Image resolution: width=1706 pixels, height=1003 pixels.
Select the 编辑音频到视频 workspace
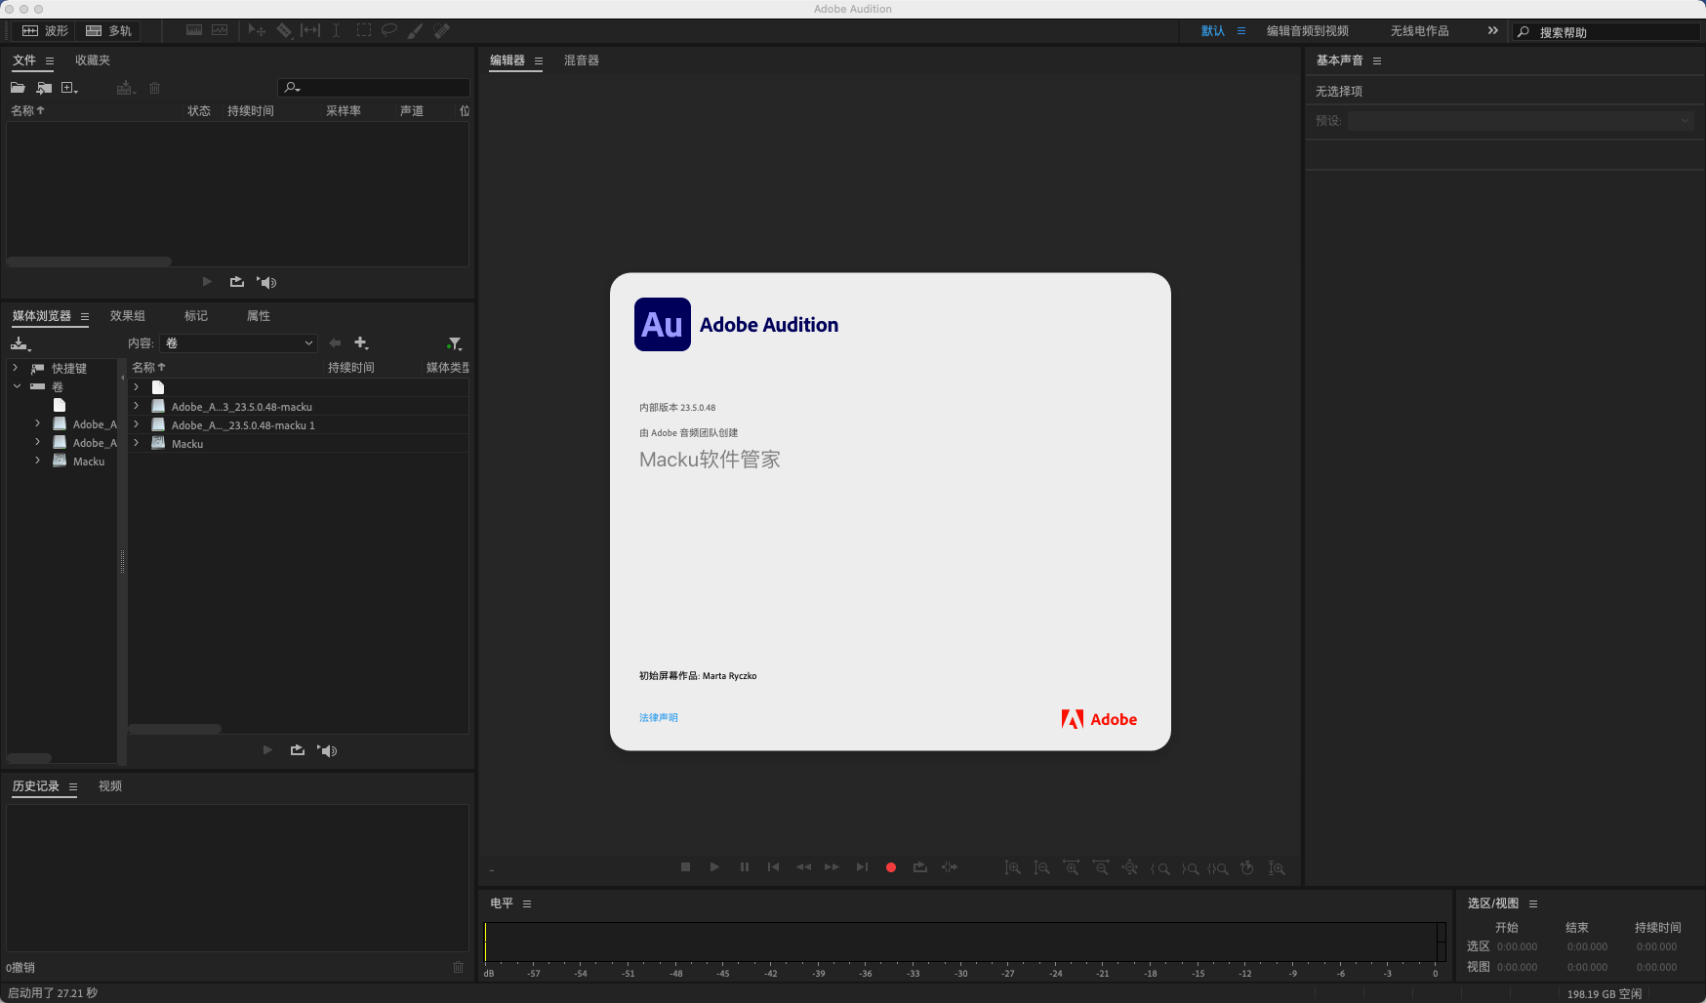coord(1308,31)
